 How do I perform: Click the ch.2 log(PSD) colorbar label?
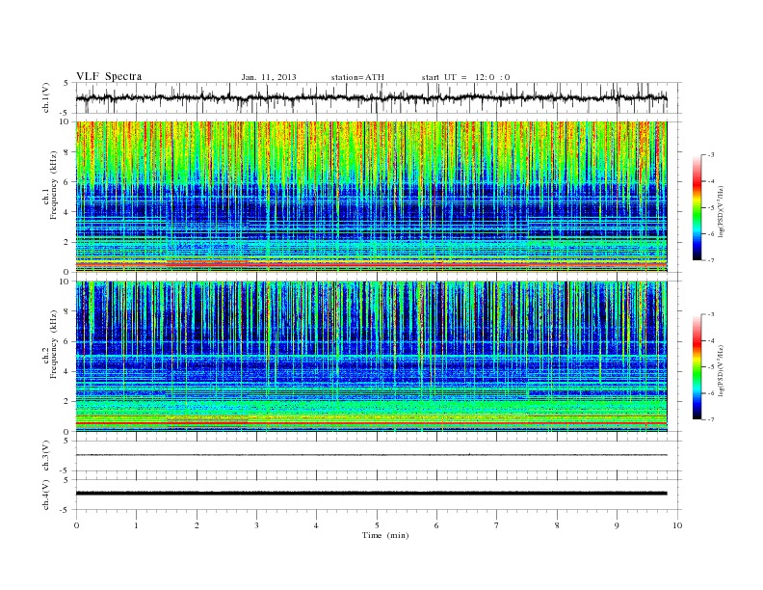722,370
